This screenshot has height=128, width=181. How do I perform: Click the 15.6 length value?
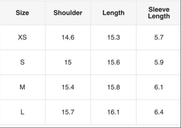pyautogui.click(x=114, y=62)
